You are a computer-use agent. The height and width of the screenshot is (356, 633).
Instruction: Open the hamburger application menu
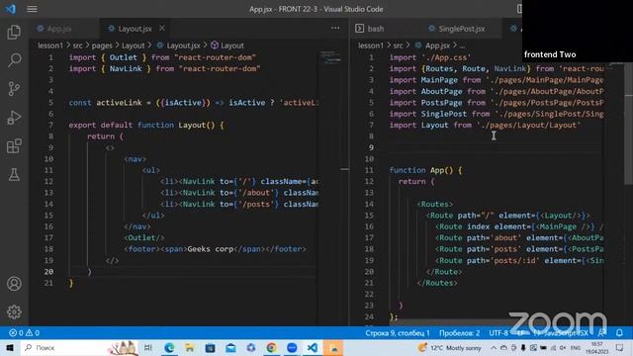[x=32, y=9]
